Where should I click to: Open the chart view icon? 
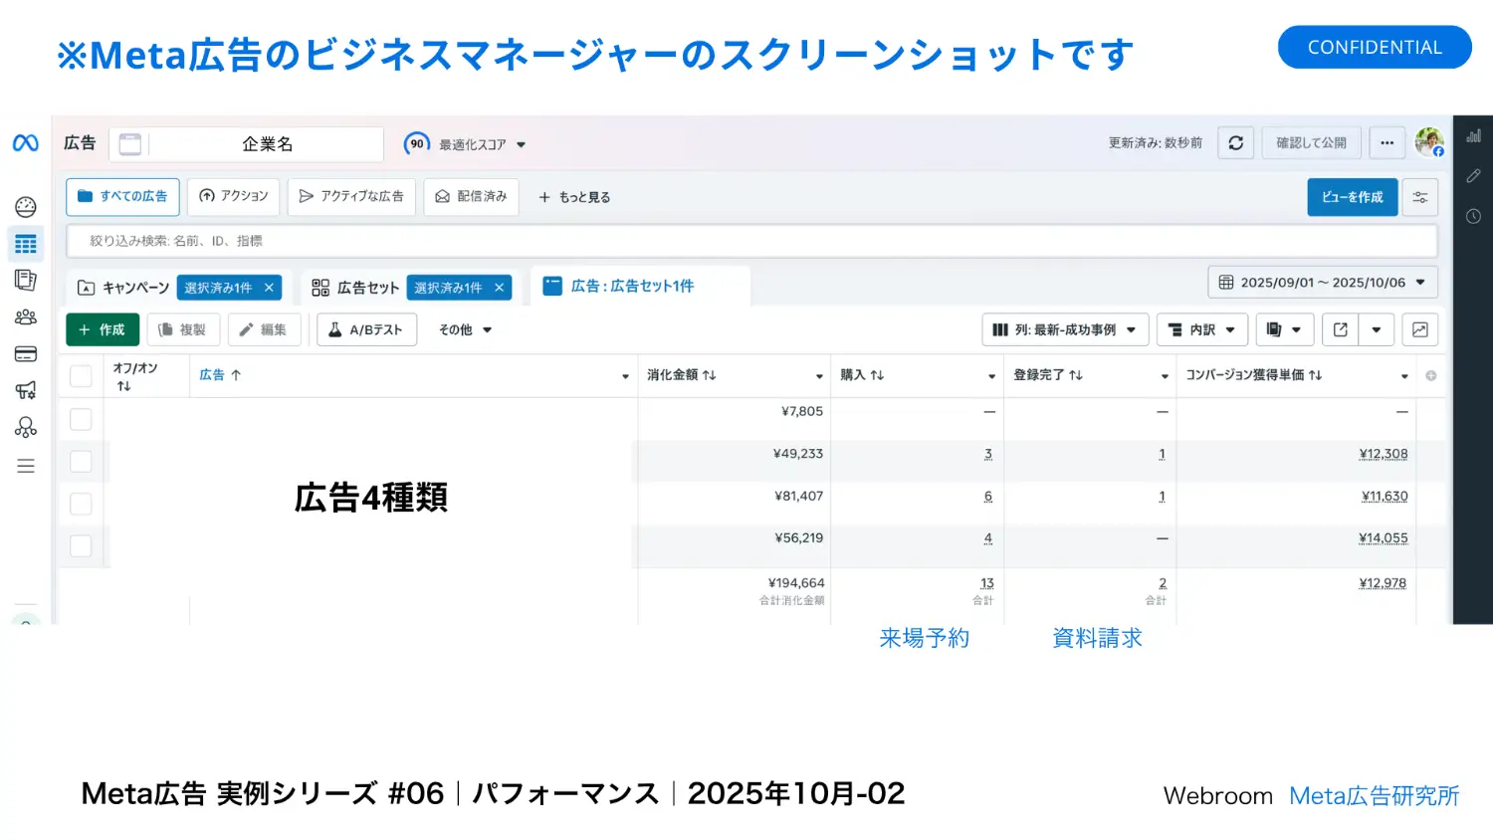click(x=1419, y=329)
